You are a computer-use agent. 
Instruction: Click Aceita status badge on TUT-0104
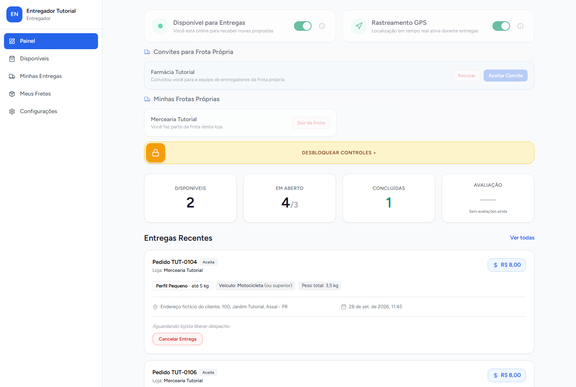208,262
